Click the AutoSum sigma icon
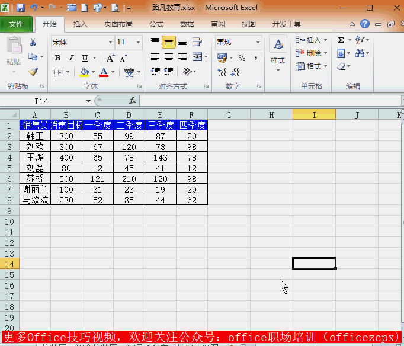 341,40
